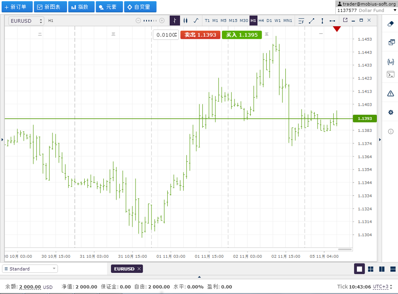Screen dimensions: 398x294
Task: Select the trend line drawing tool
Action: [312, 21]
